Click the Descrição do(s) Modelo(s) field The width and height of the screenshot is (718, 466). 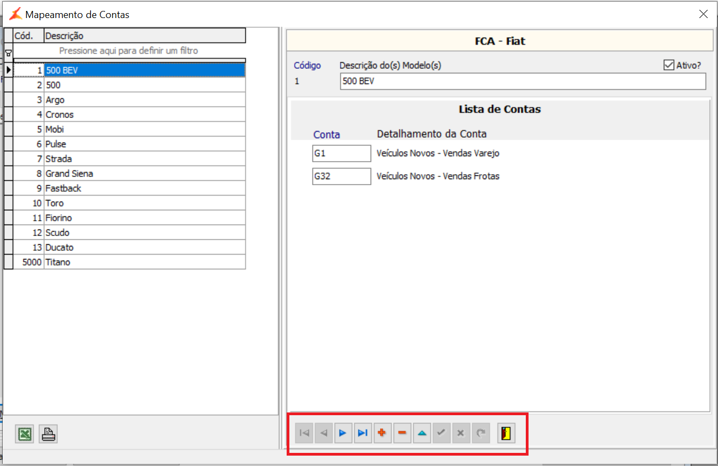(x=523, y=81)
